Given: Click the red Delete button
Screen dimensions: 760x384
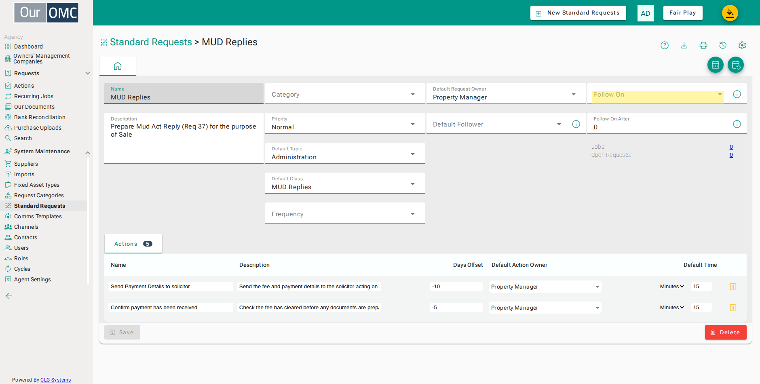Looking at the screenshot, I should (726, 332).
